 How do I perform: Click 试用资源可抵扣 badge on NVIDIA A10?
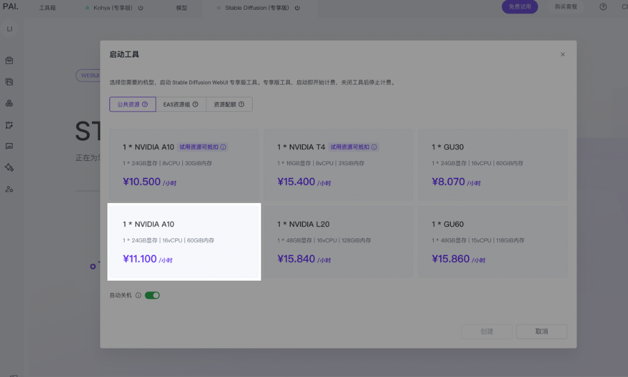[x=203, y=147]
